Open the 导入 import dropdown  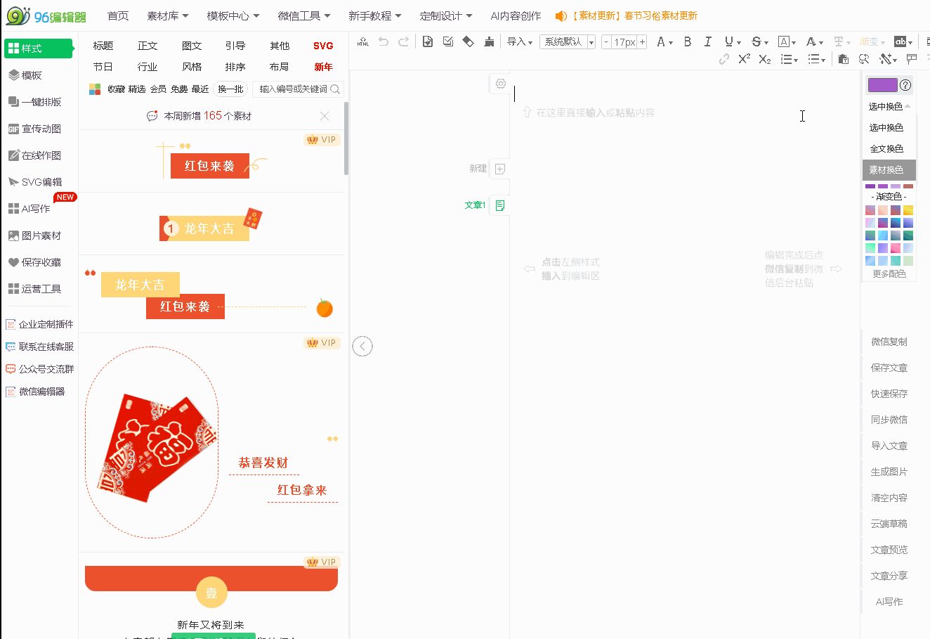pyautogui.click(x=520, y=42)
